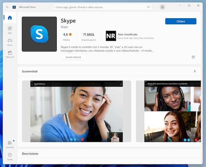Click the Non classificato rating text
Screen dimensions: 206x167
click(128, 34)
